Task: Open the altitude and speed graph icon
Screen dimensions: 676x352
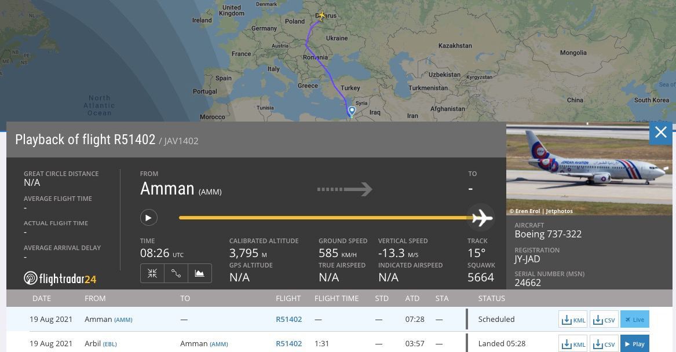Action: [x=200, y=273]
